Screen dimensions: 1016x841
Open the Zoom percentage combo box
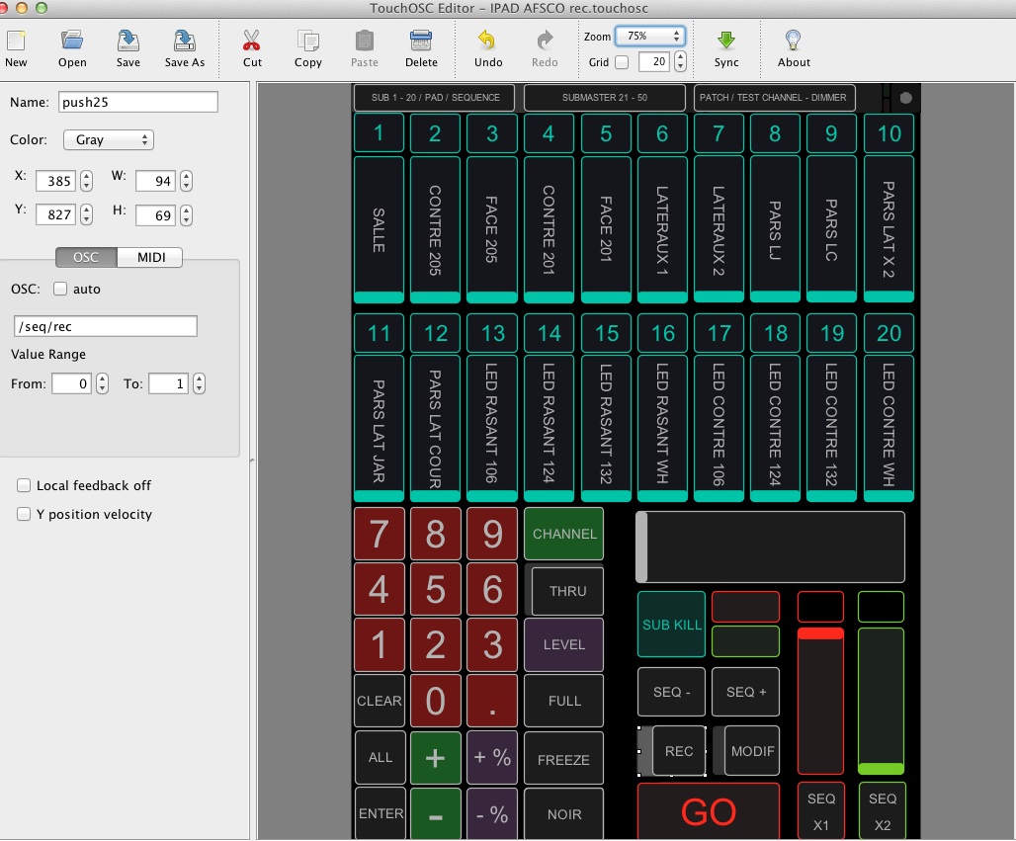[x=649, y=36]
